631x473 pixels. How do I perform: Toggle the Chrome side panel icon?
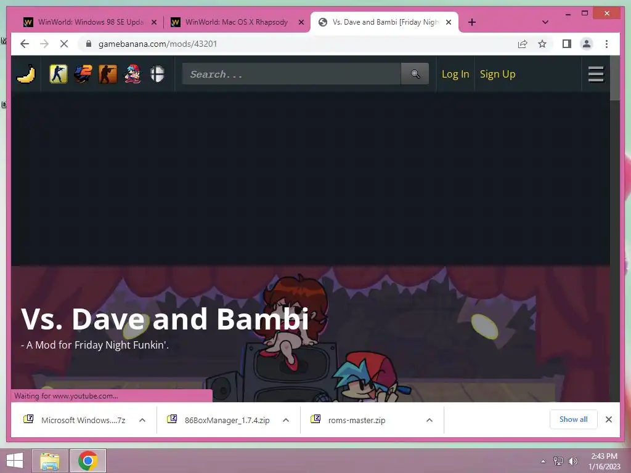(567, 44)
